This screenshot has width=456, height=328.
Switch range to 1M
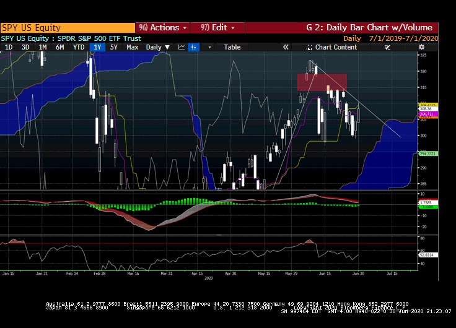pyautogui.click(x=43, y=47)
